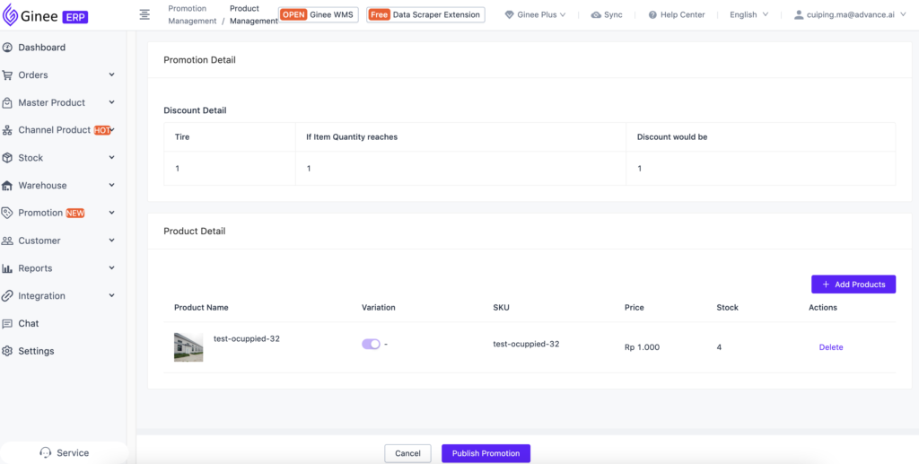This screenshot has width=919, height=464.
Task: Click the Ginee Plus diamond icon
Action: (x=510, y=14)
